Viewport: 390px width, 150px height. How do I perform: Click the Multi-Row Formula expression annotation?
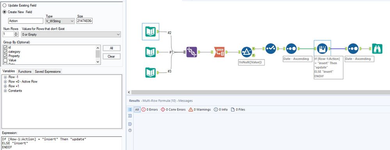point(328,67)
